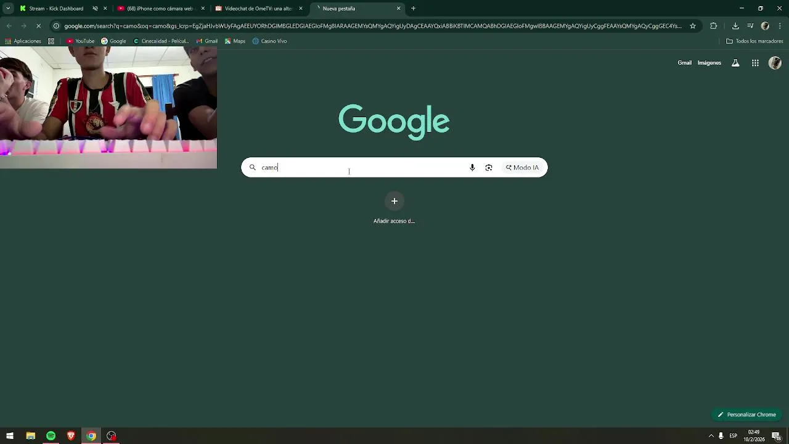Open the Chrome three-dot menu
The width and height of the screenshot is (789, 444).
(x=780, y=26)
